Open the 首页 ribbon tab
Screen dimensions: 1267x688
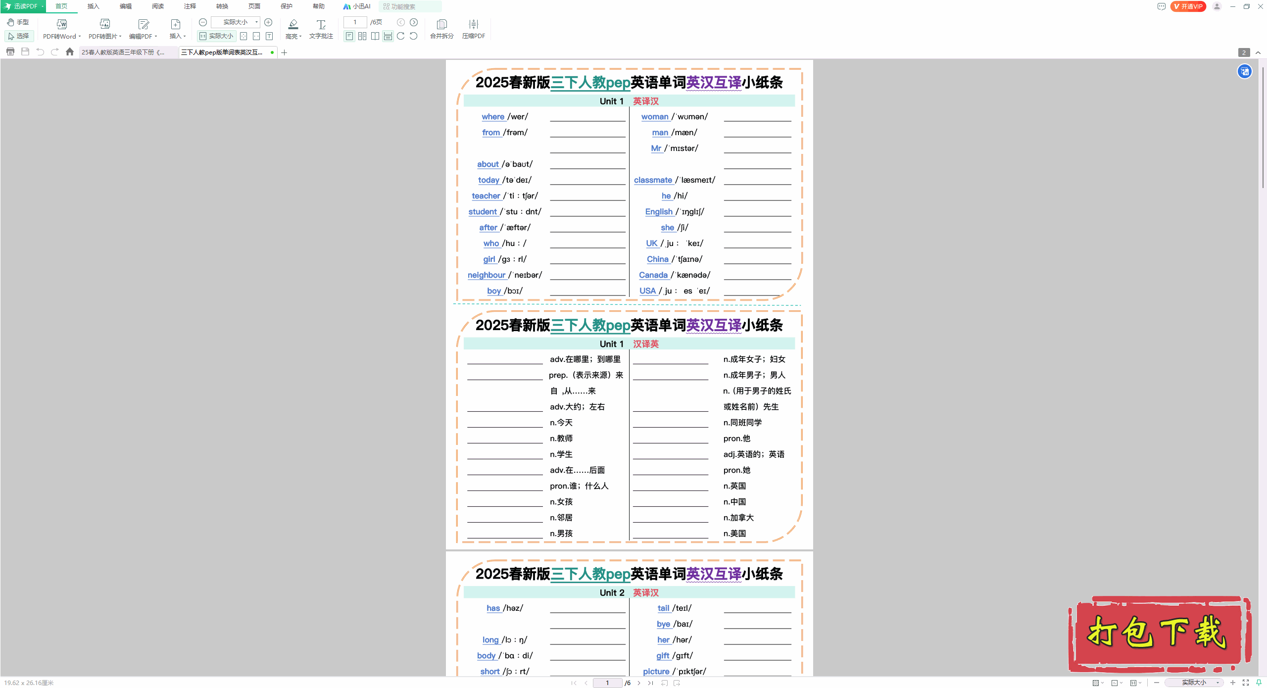[61, 6]
